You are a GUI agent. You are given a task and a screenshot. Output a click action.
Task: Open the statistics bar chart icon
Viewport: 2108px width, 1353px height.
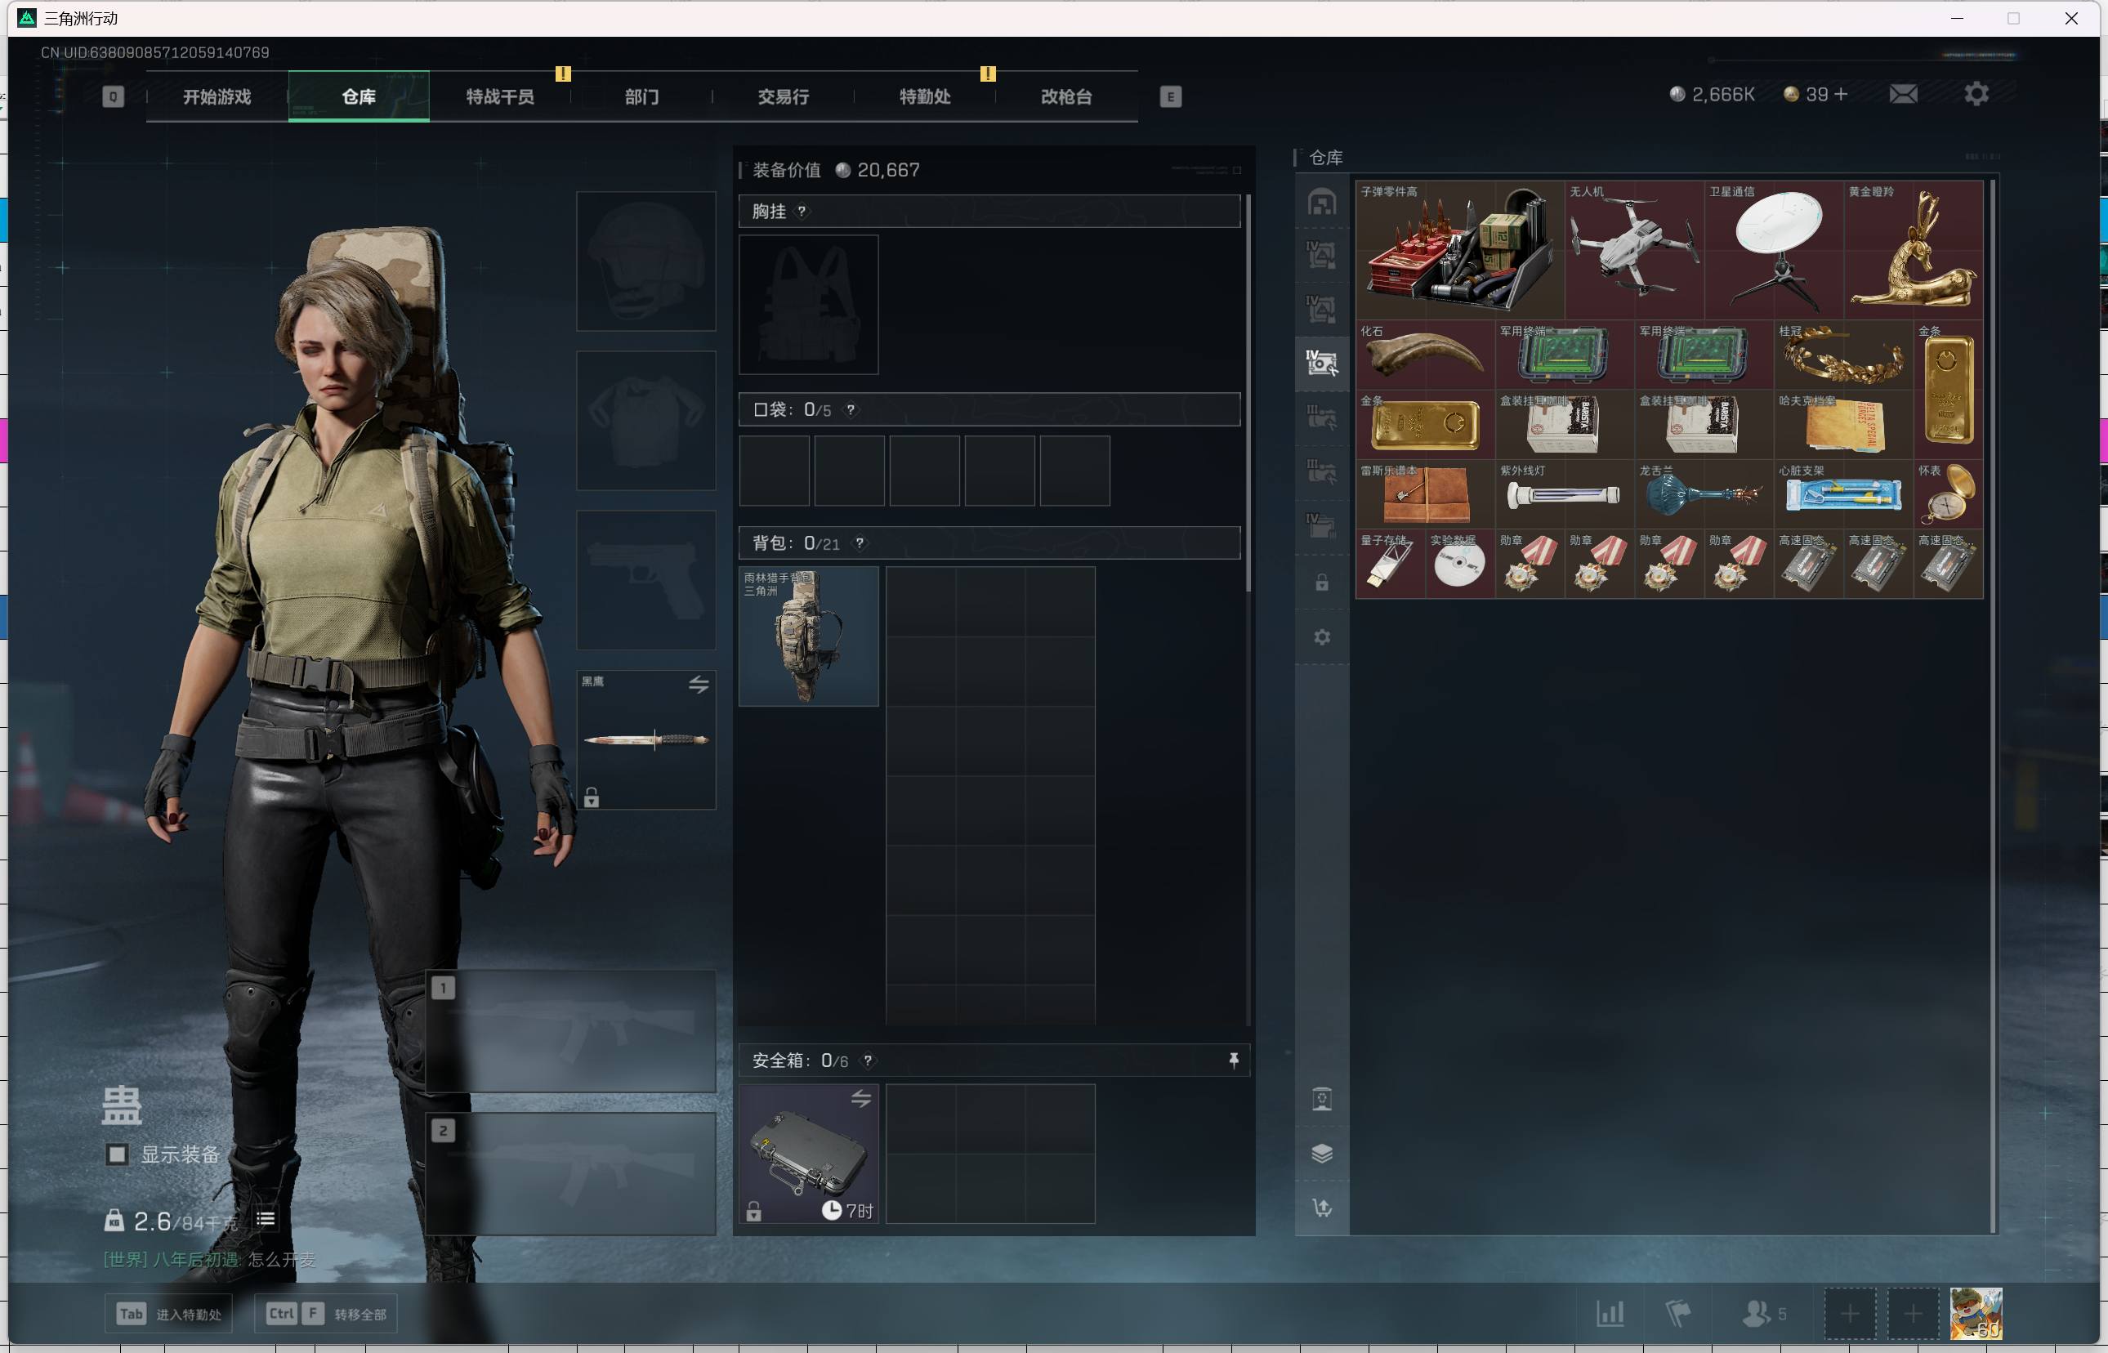[1609, 1314]
